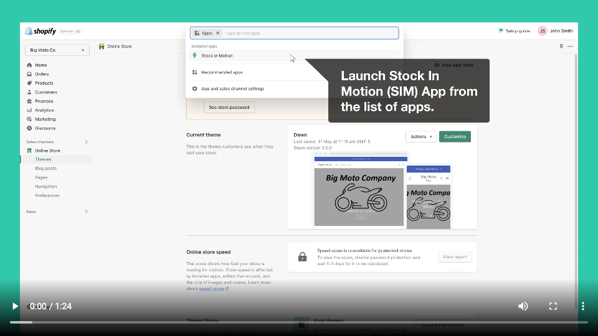Select Recommended apps entry
Viewport: 598px width, 336px height.
point(222,72)
